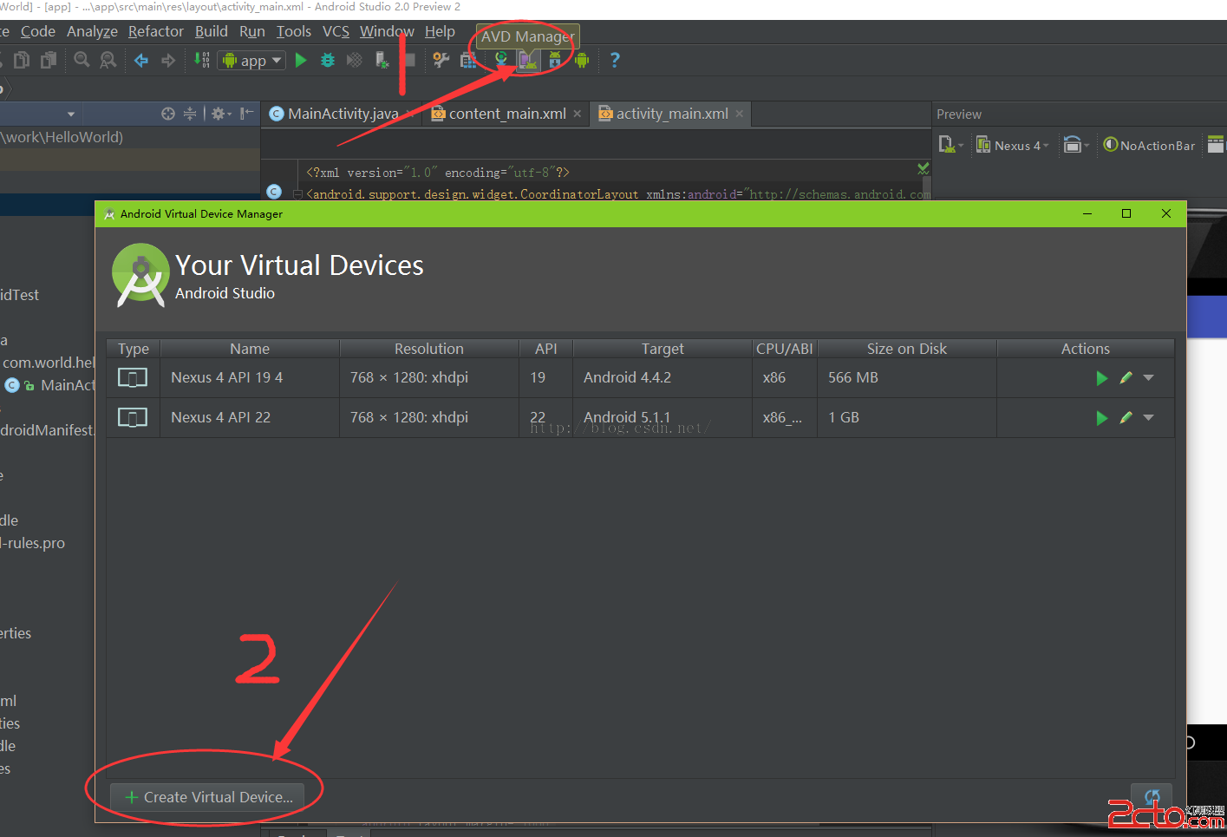This screenshot has width=1227, height=837.
Task: Open the AVD Manager toolbar icon
Action: (527, 60)
